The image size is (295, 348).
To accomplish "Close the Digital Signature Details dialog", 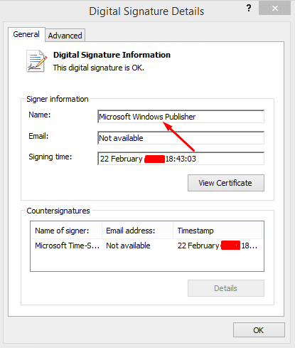I will pos(274,9).
